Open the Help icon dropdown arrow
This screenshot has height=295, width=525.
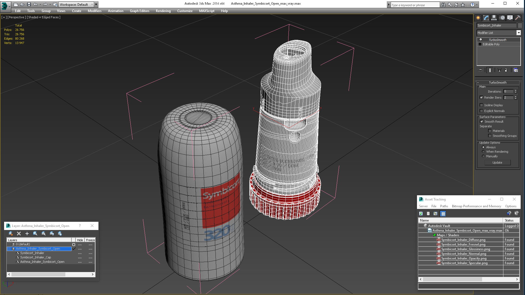[x=477, y=5]
